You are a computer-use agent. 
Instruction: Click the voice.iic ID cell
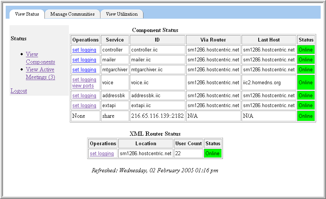(157, 82)
